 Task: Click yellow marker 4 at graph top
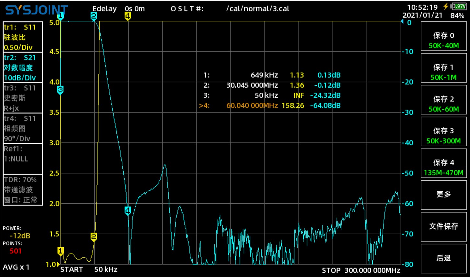tap(128, 16)
